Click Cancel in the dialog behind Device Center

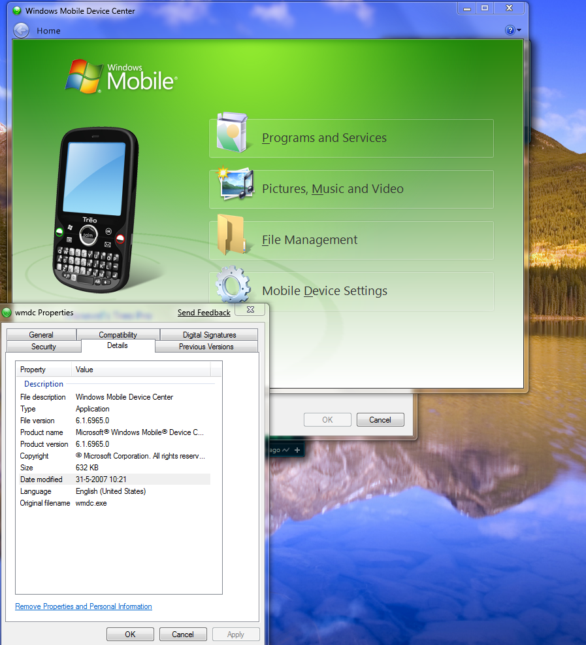(x=380, y=419)
